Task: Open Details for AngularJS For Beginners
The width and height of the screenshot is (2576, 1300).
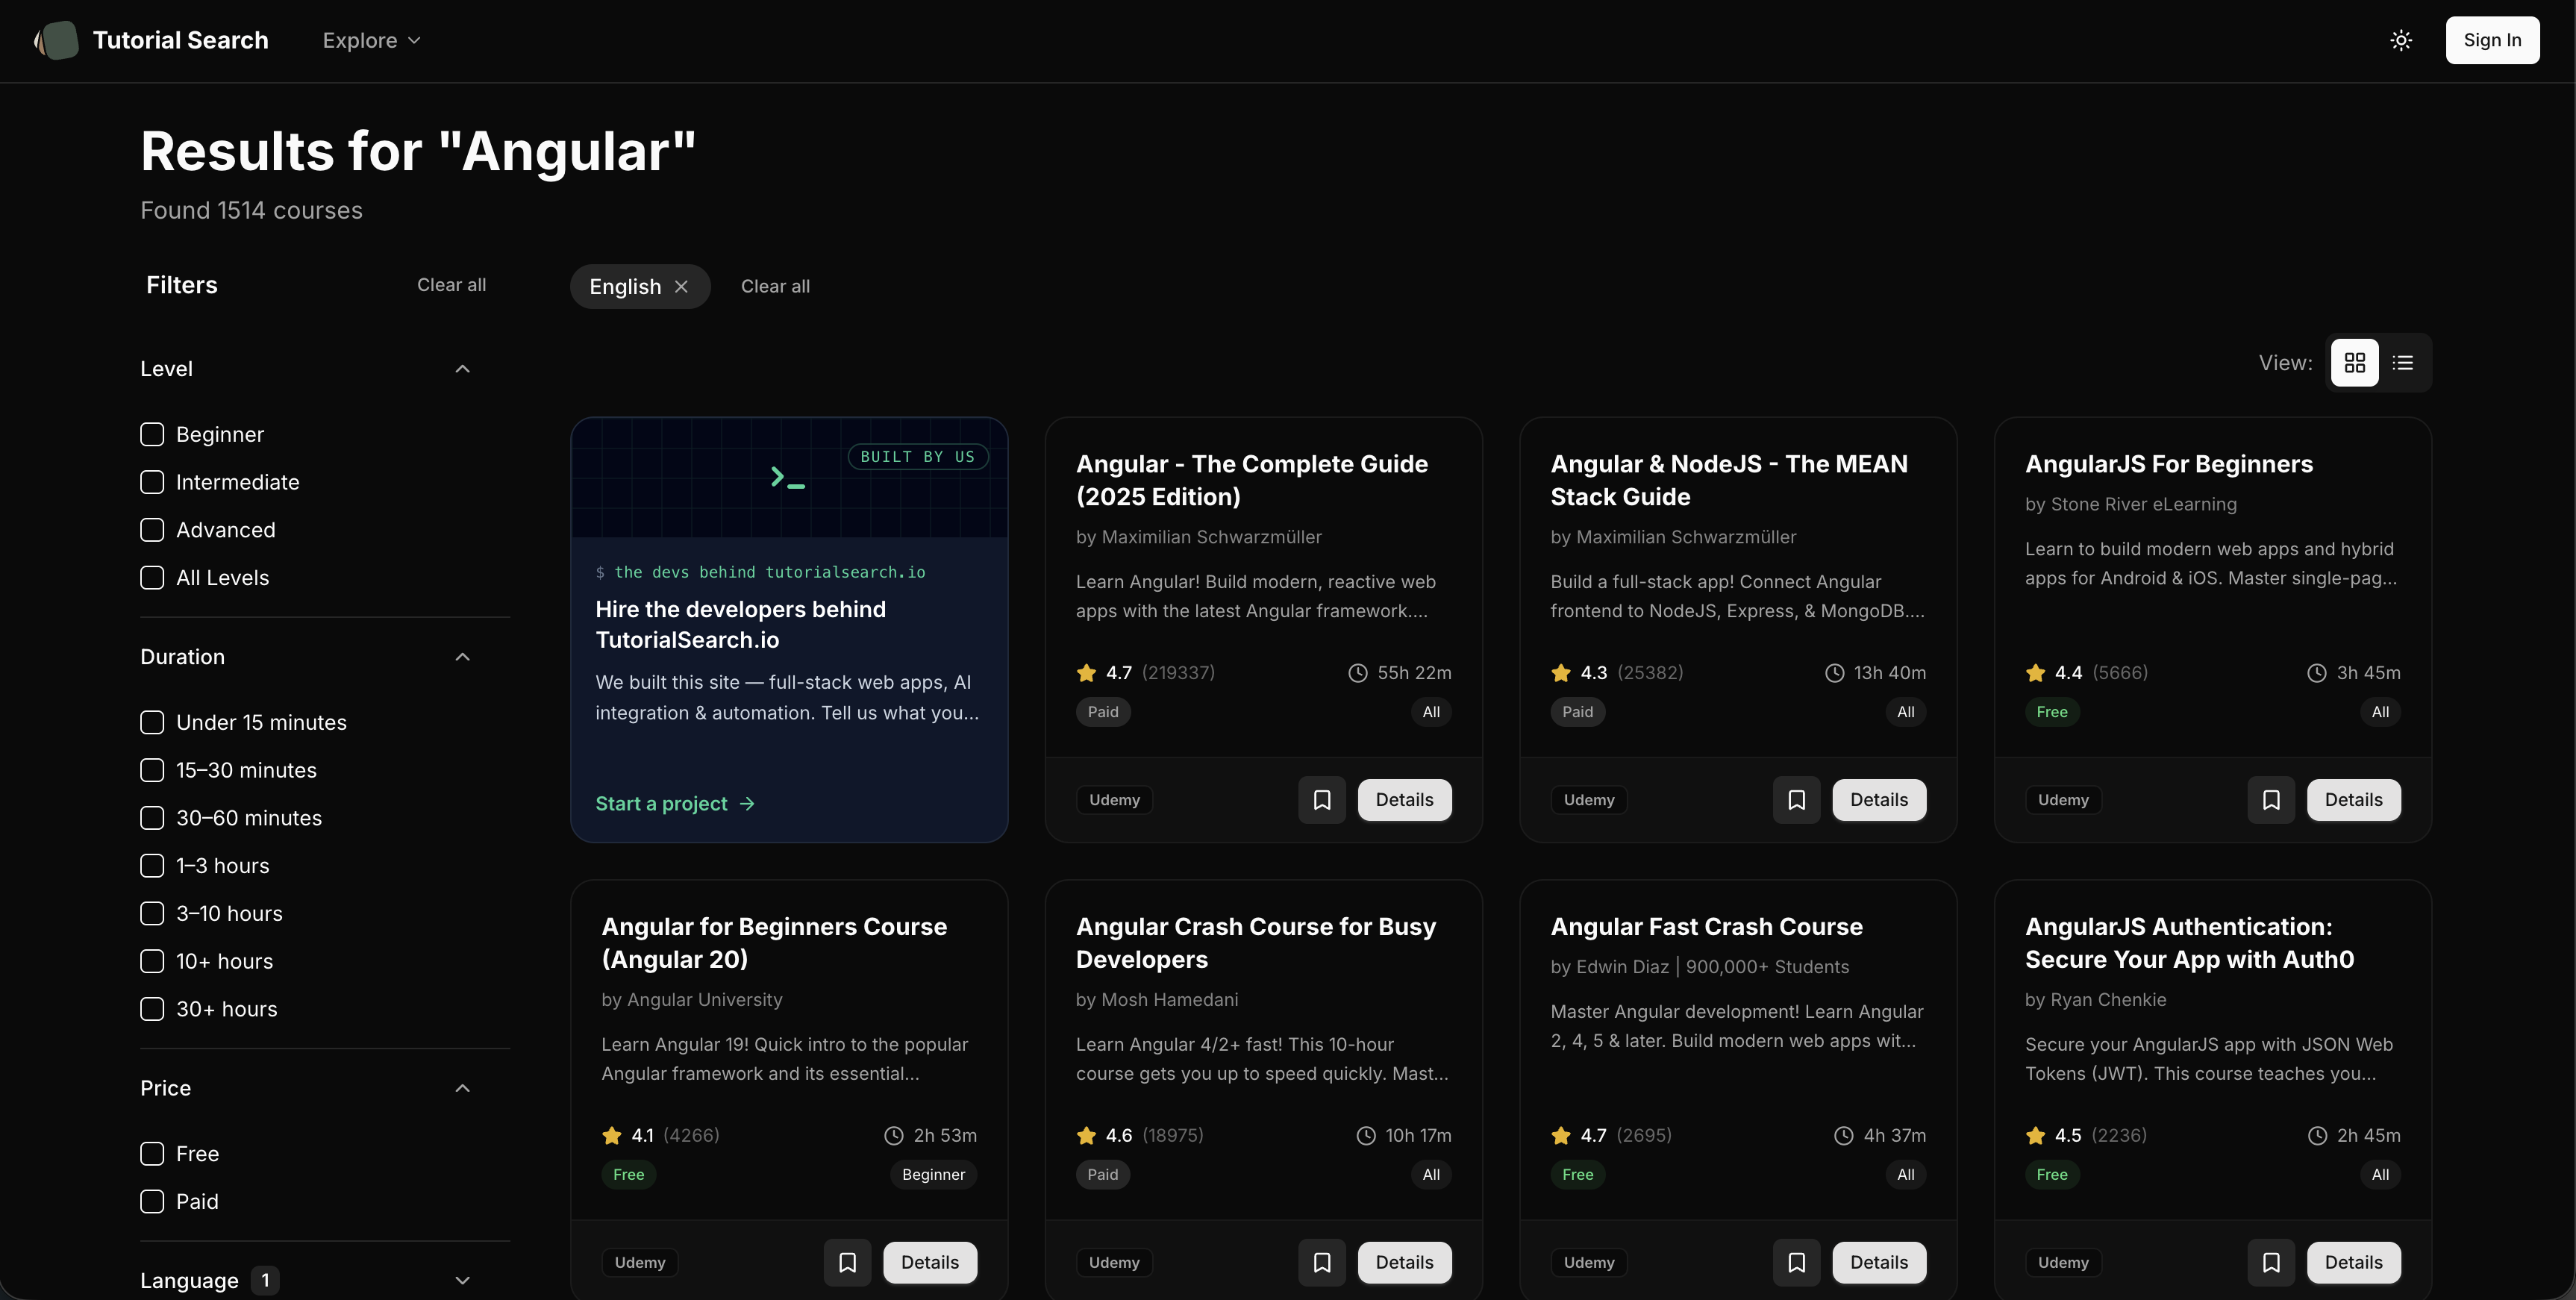Action: coord(2353,800)
